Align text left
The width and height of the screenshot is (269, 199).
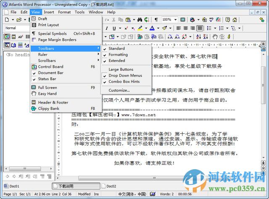[179, 28]
